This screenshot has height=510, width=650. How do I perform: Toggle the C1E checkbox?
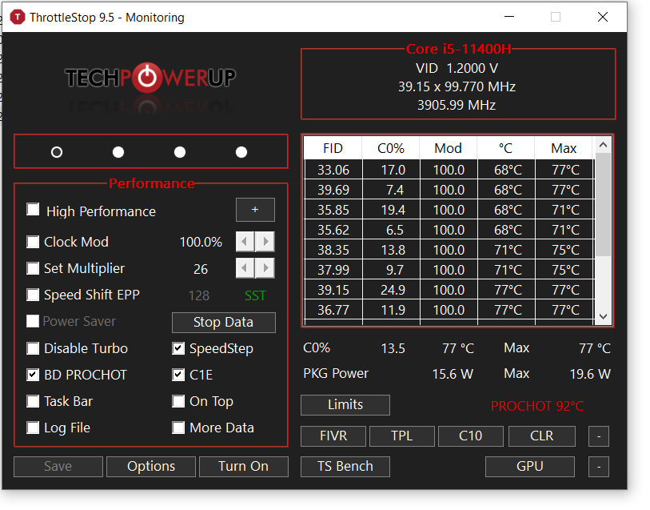click(x=178, y=375)
